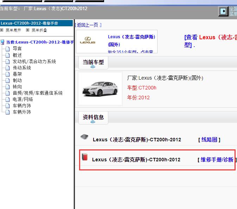
Task: Click the Lexus logo thumbnail
Action: click(88, 40)
